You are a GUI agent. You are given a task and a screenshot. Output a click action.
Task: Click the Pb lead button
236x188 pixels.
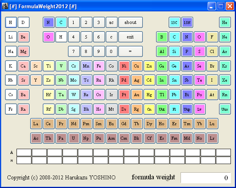click(x=174, y=95)
